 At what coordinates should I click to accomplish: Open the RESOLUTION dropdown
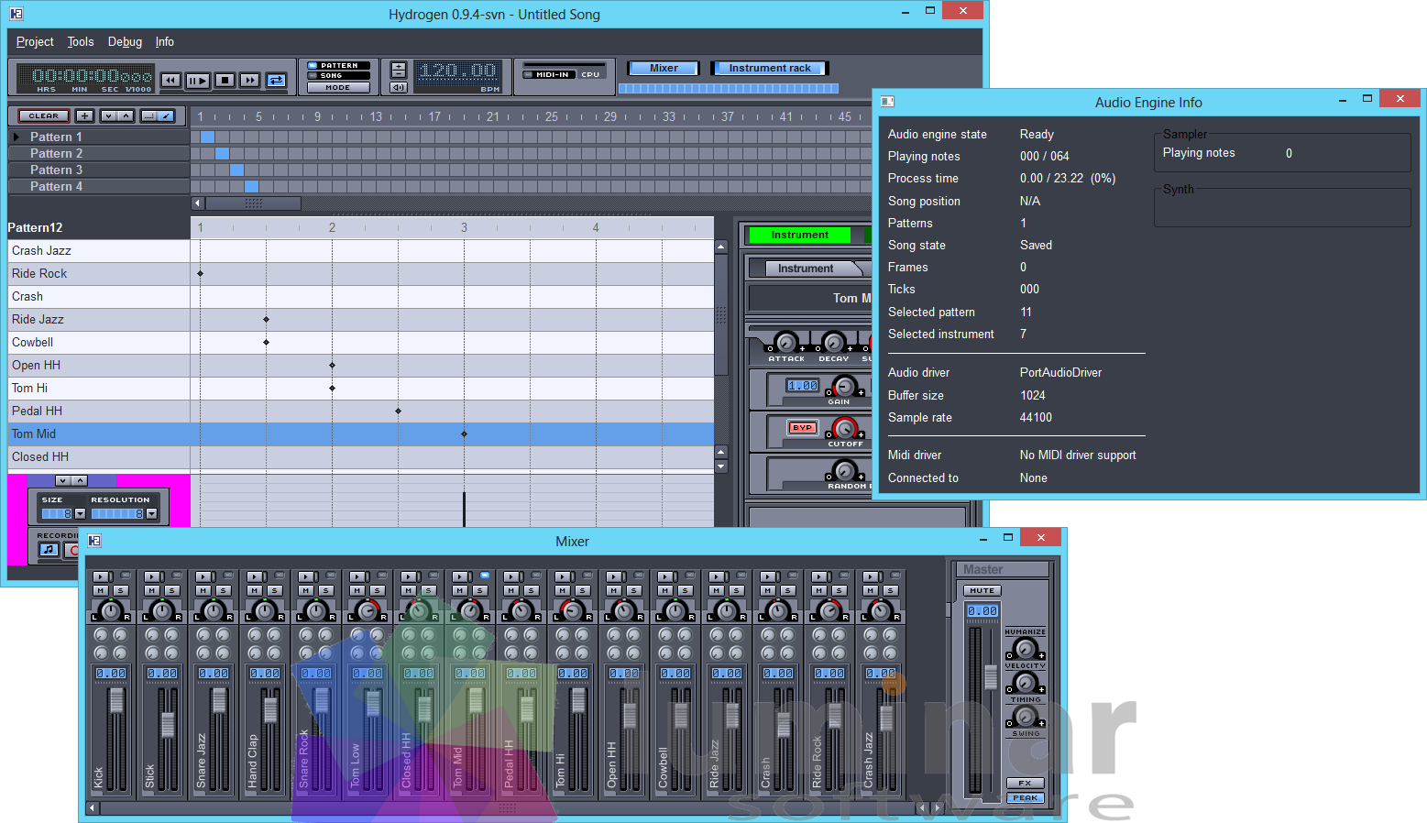tap(151, 514)
